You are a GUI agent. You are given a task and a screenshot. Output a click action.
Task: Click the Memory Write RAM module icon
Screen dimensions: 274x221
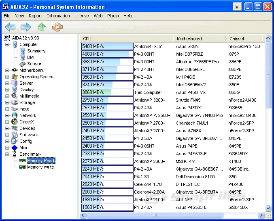click(x=22, y=167)
